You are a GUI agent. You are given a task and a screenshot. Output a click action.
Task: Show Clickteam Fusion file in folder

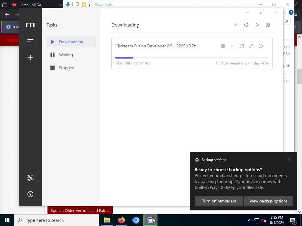pos(242,46)
